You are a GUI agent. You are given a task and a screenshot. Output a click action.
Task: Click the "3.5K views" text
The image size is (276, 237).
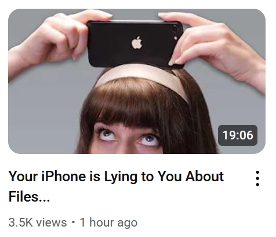pyautogui.click(x=38, y=222)
